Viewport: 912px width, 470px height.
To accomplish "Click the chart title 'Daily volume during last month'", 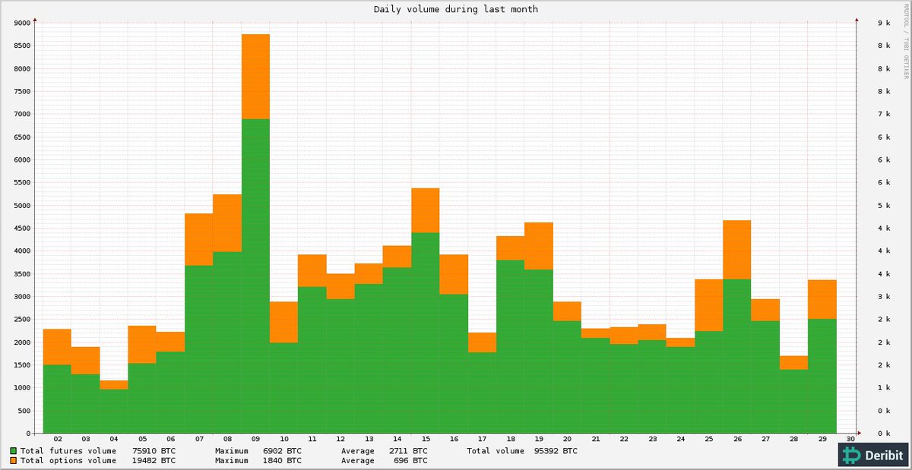I will point(456,9).
